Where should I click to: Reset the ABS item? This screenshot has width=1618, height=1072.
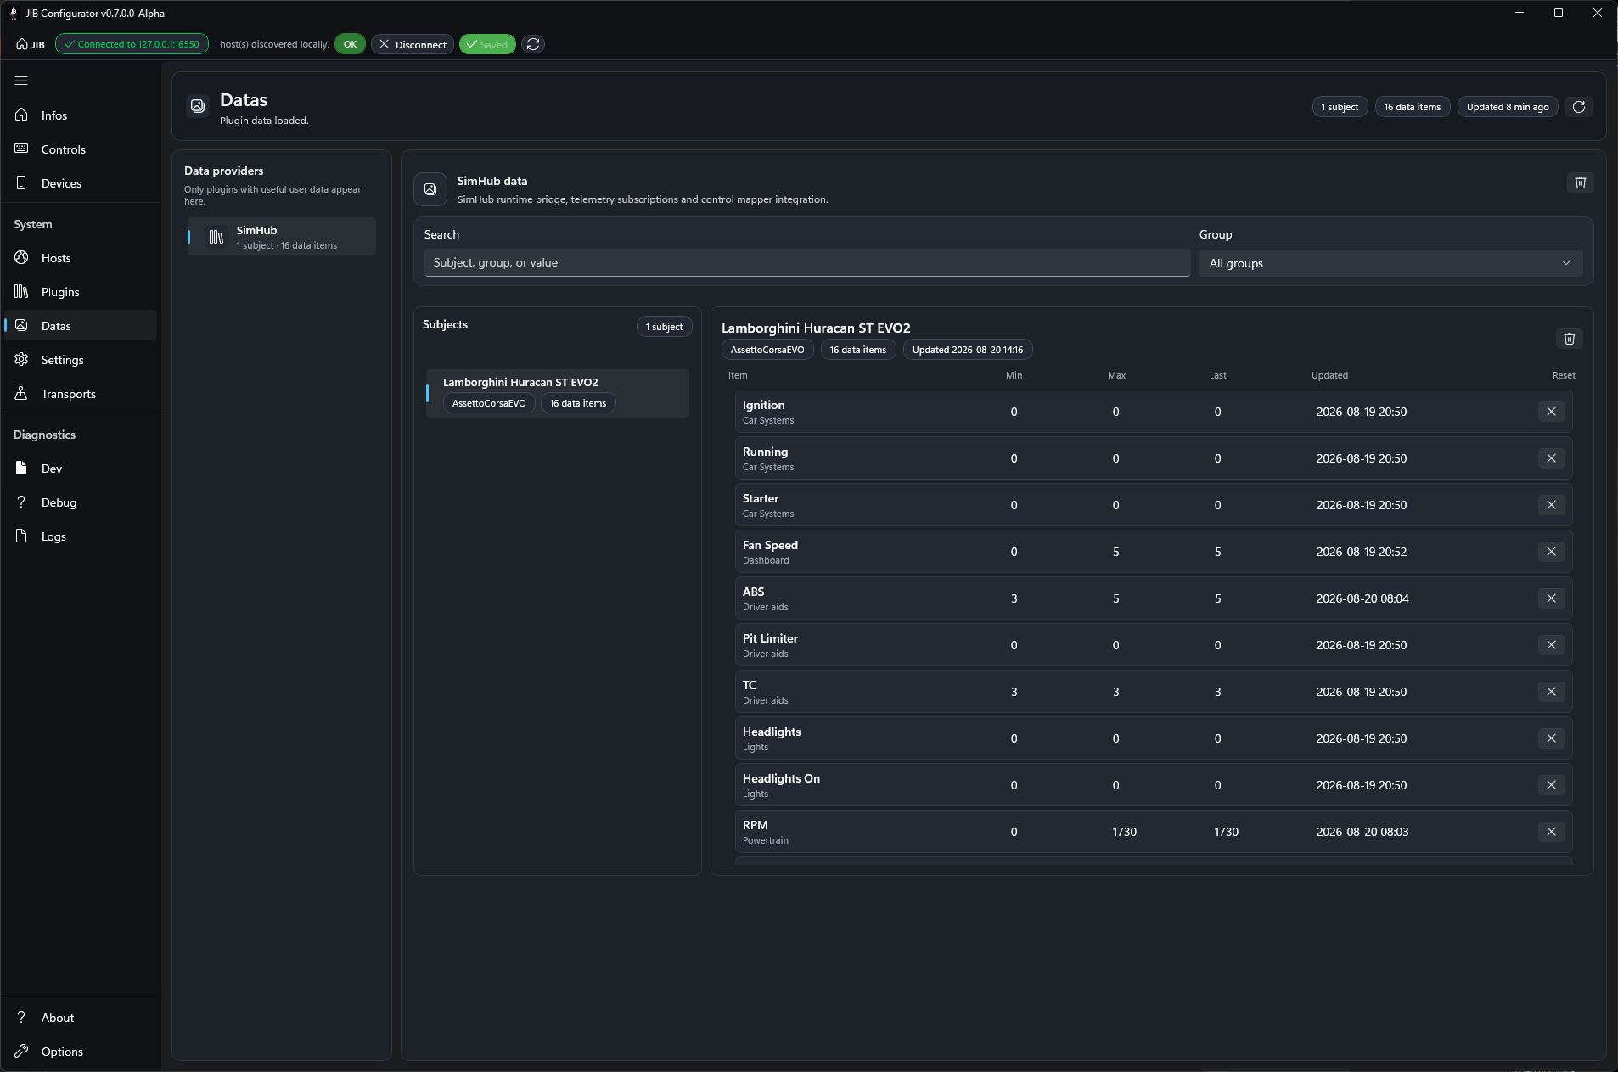coord(1551,598)
